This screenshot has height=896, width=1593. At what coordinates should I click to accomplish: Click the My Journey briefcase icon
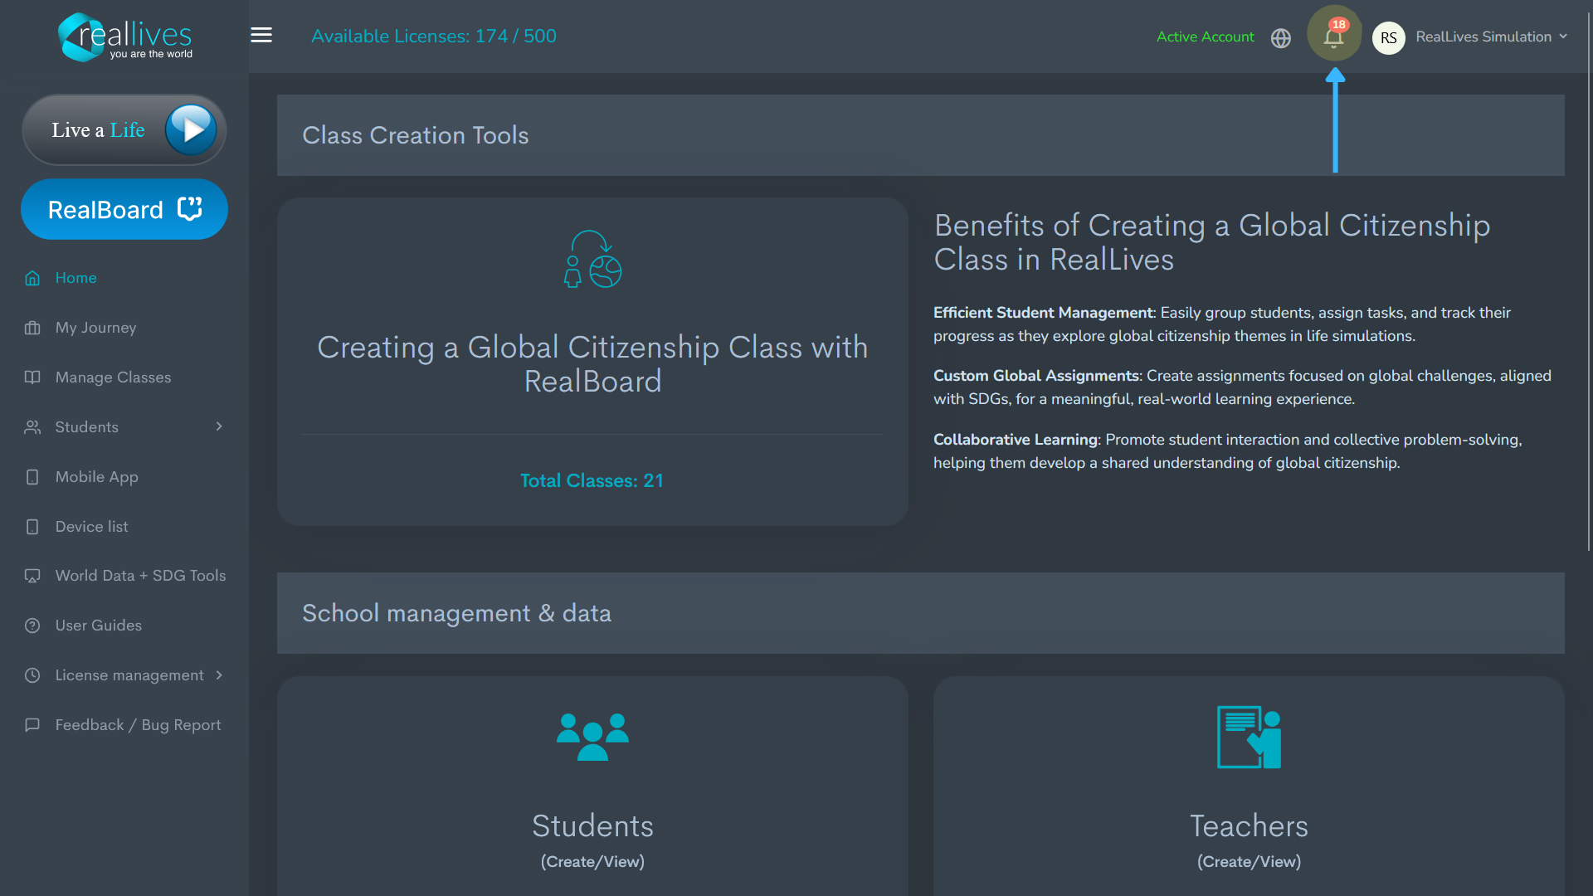tap(32, 328)
